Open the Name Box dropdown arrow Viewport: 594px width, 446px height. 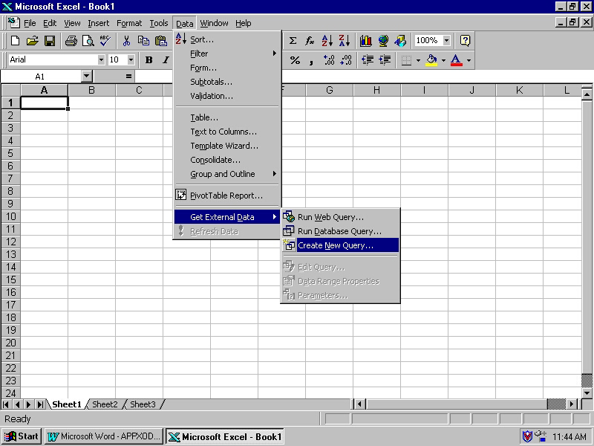click(87, 77)
